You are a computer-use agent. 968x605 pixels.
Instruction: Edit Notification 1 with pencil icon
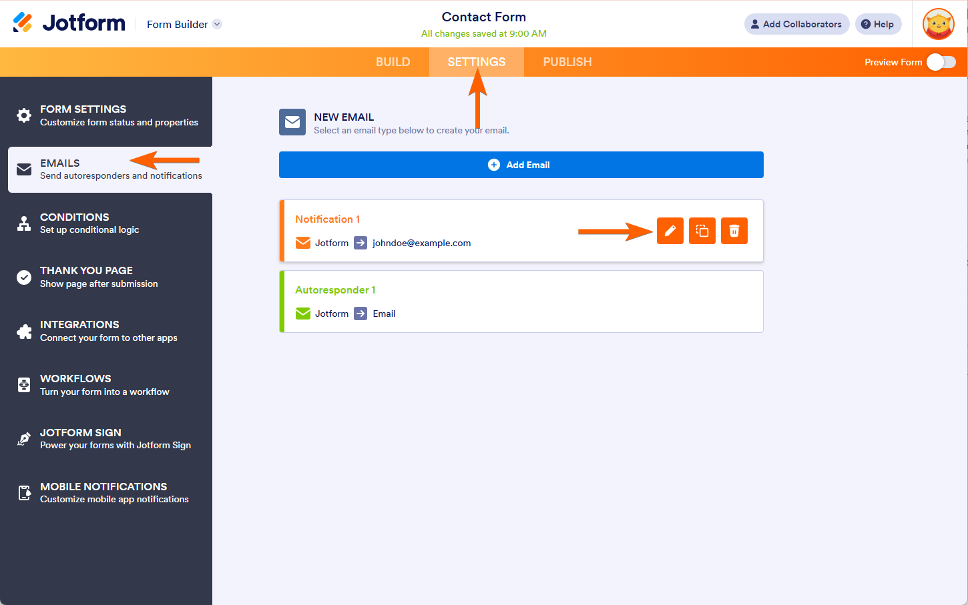670,231
